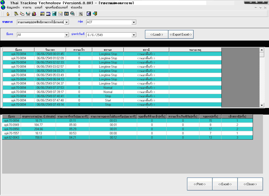Click the dark framed window toolbar icon
Screen dimensions: 269x196
[x=66, y=14]
